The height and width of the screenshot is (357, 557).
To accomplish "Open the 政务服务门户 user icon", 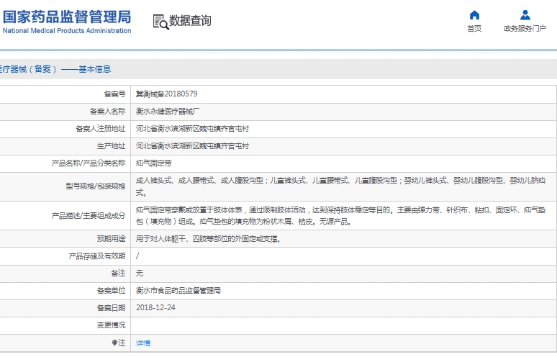I will pos(525,15).
